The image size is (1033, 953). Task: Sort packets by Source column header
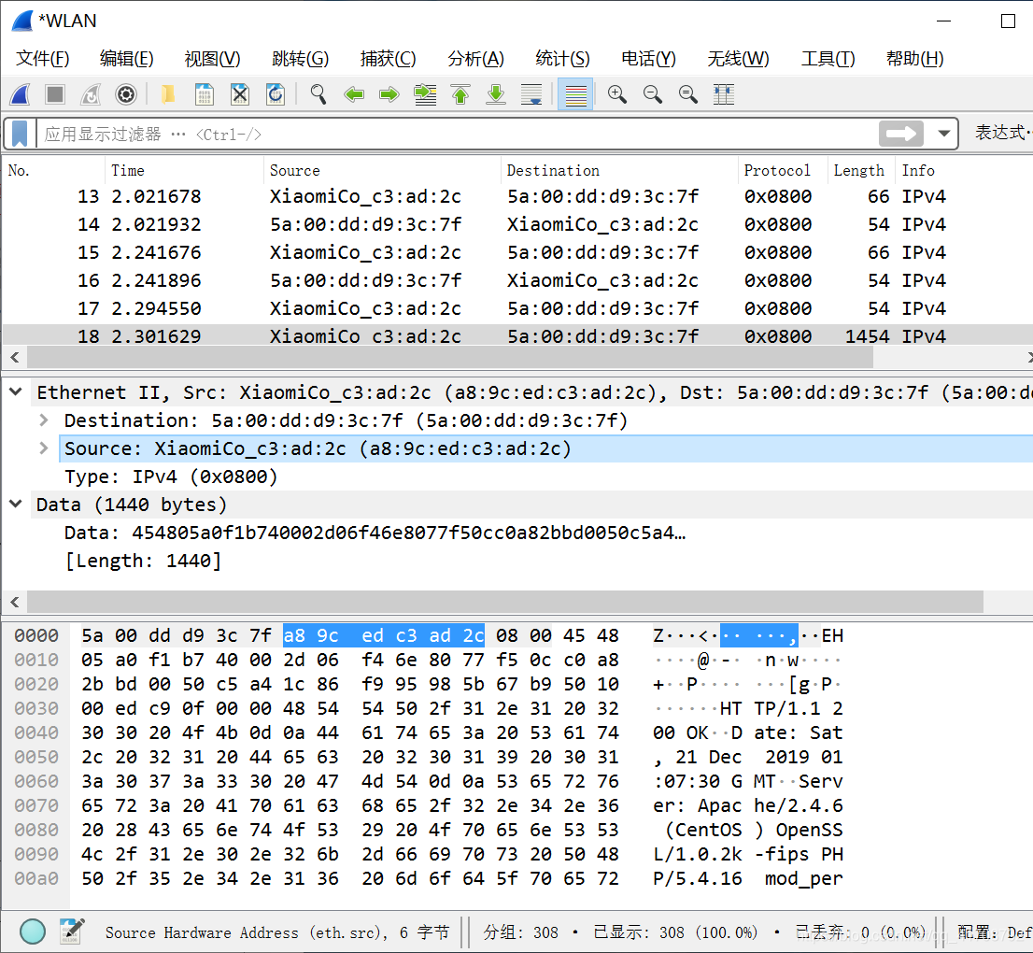click(382, 170)
